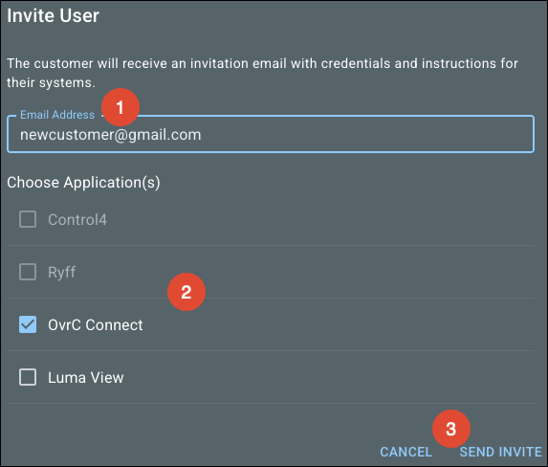Click the red step 3 marker

[451, 429]
